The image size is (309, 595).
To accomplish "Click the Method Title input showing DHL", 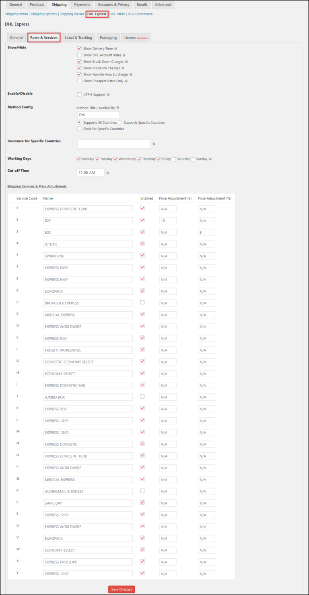I will [x=99, y=114].
